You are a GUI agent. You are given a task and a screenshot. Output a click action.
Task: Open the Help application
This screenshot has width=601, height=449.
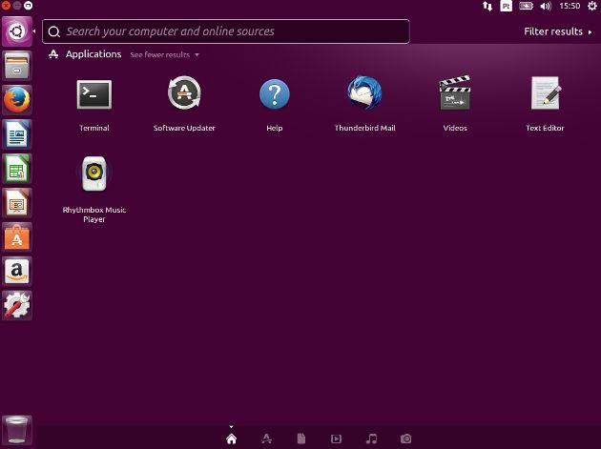(x=274, y=95)
